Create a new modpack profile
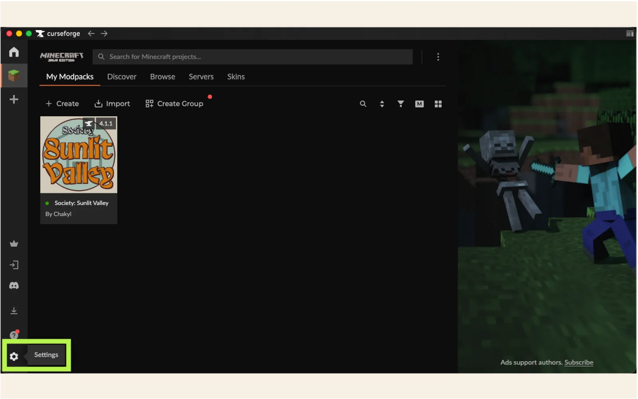Screen dimensions: 638x399 62,104
